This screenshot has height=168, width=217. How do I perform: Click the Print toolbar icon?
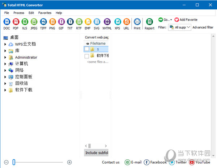click(x=137, y=22)
